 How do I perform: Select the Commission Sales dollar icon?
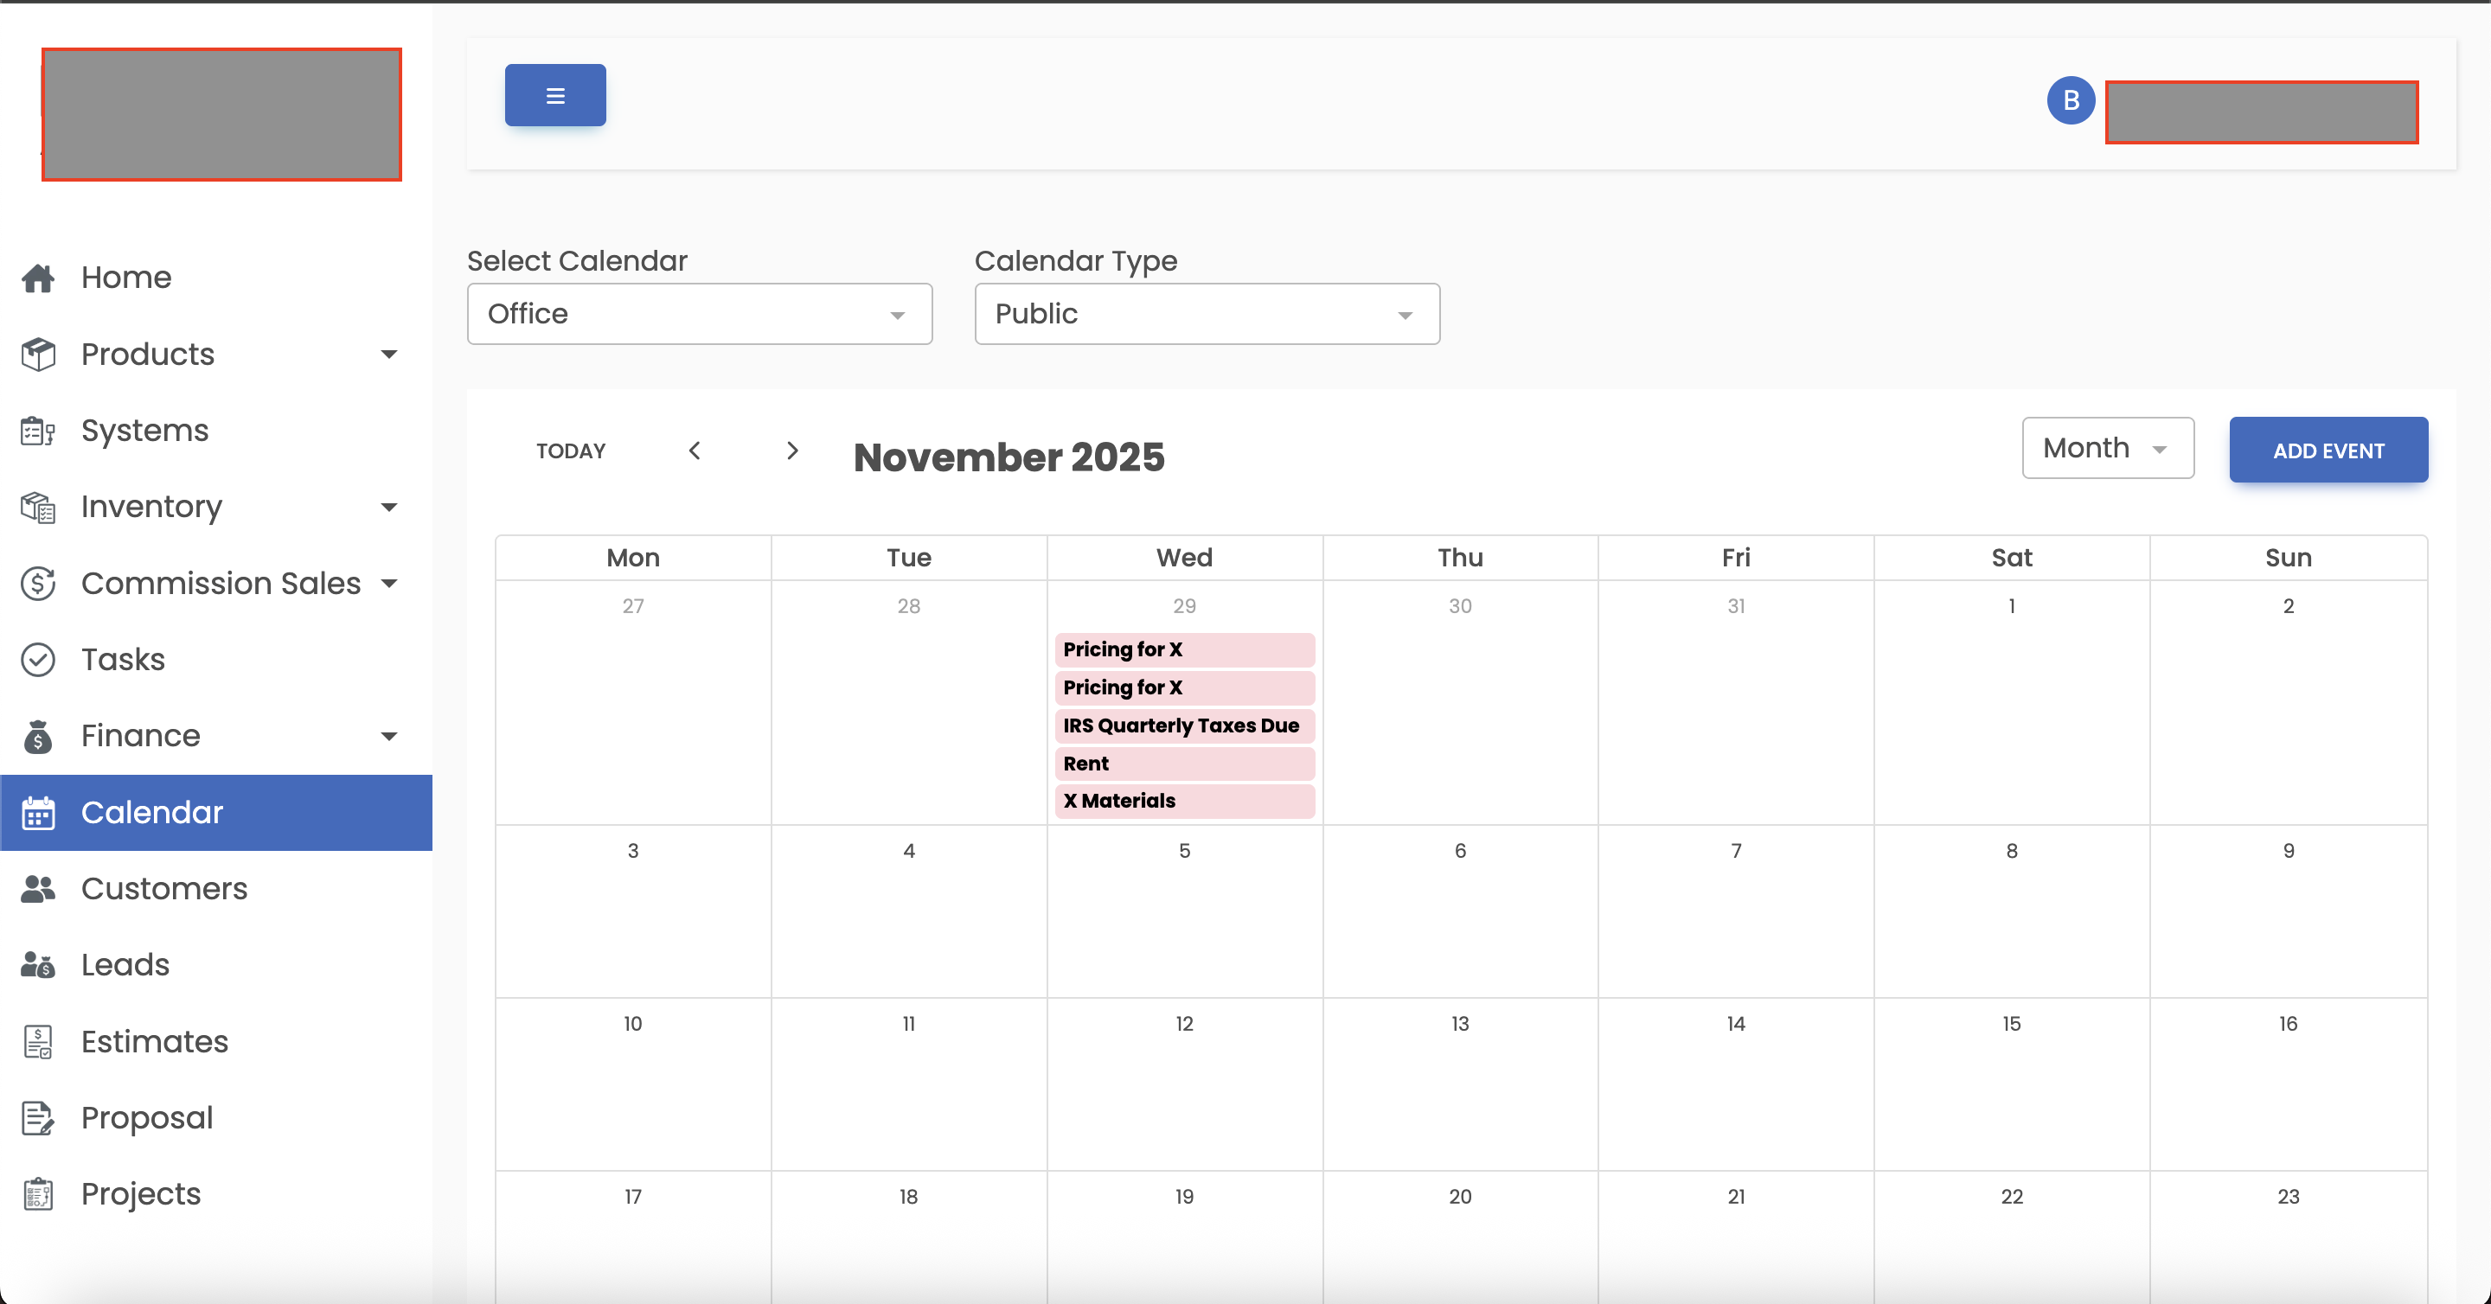point(38,583)
